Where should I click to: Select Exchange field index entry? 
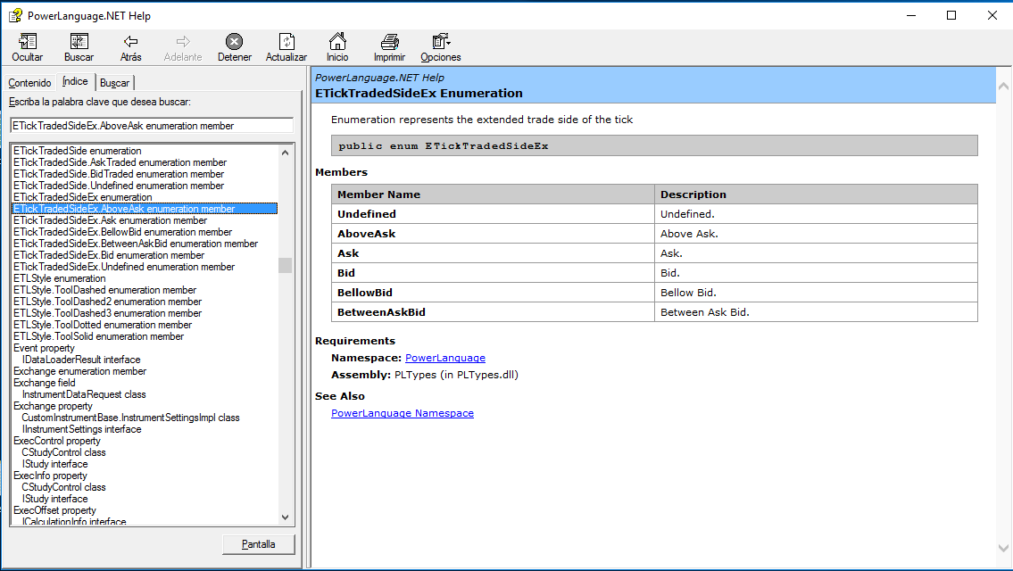pos(45,383)
